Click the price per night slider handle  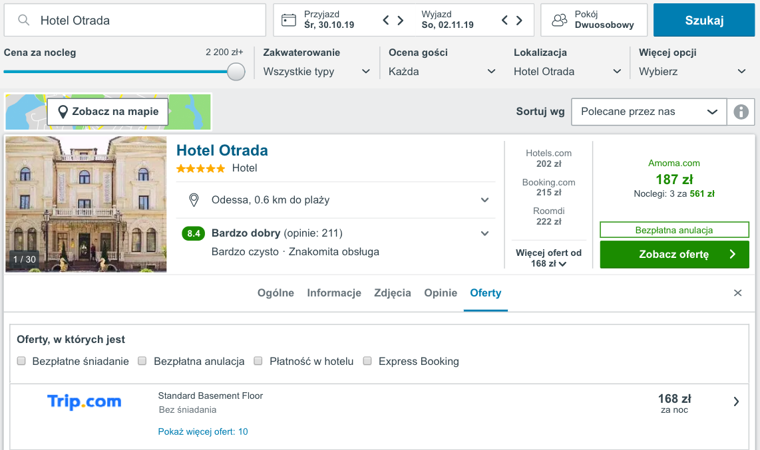tap(236, 72)
